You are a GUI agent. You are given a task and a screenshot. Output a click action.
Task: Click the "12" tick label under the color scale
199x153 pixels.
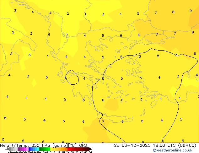pyautogui.click(x=59, y=152)
